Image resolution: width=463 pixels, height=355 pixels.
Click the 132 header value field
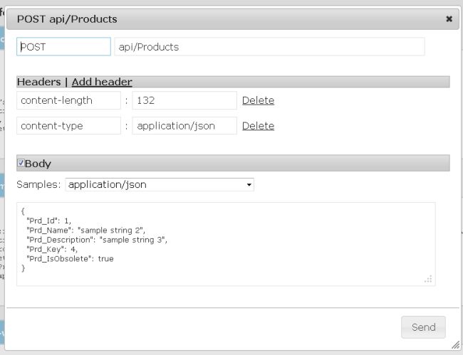click(184, 100)
